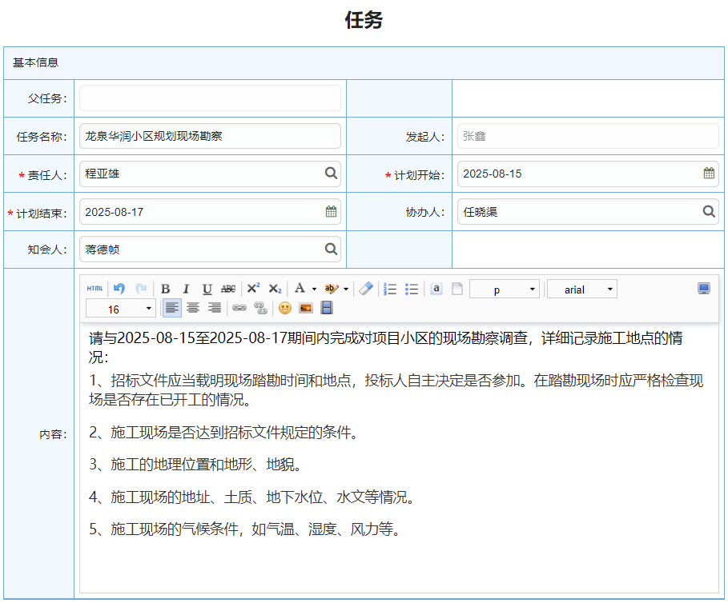Switch editor to HTML source view

(x=95, y=289)
